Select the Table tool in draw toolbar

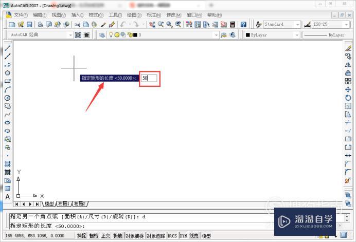point(8,189)
